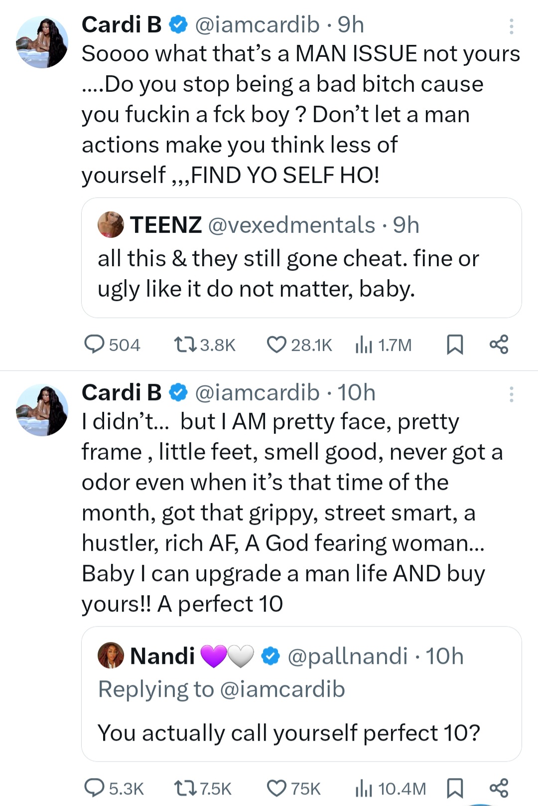
Task: Reply to the tweet with 5.3K comments
Action: (x=94, y=788)
